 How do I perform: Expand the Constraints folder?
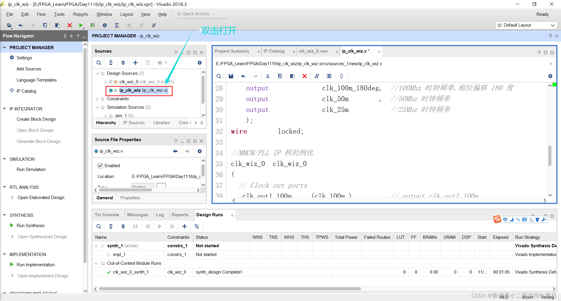97,99
